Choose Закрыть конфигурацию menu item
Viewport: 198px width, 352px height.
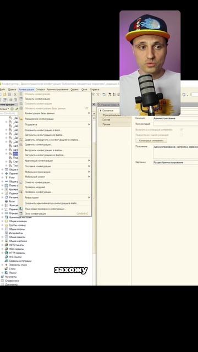55,99
